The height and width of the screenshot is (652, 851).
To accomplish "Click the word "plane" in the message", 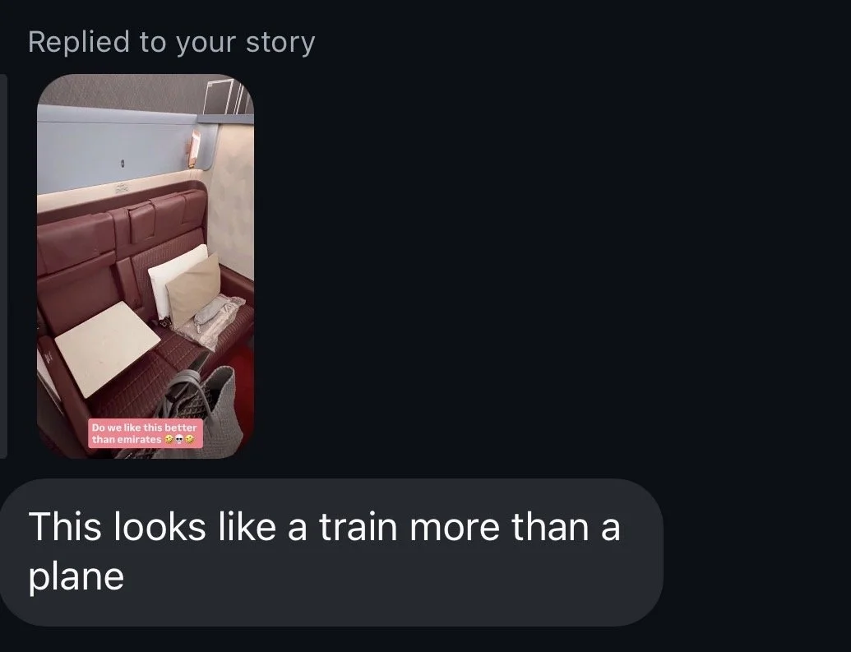I will coord(76,576).
